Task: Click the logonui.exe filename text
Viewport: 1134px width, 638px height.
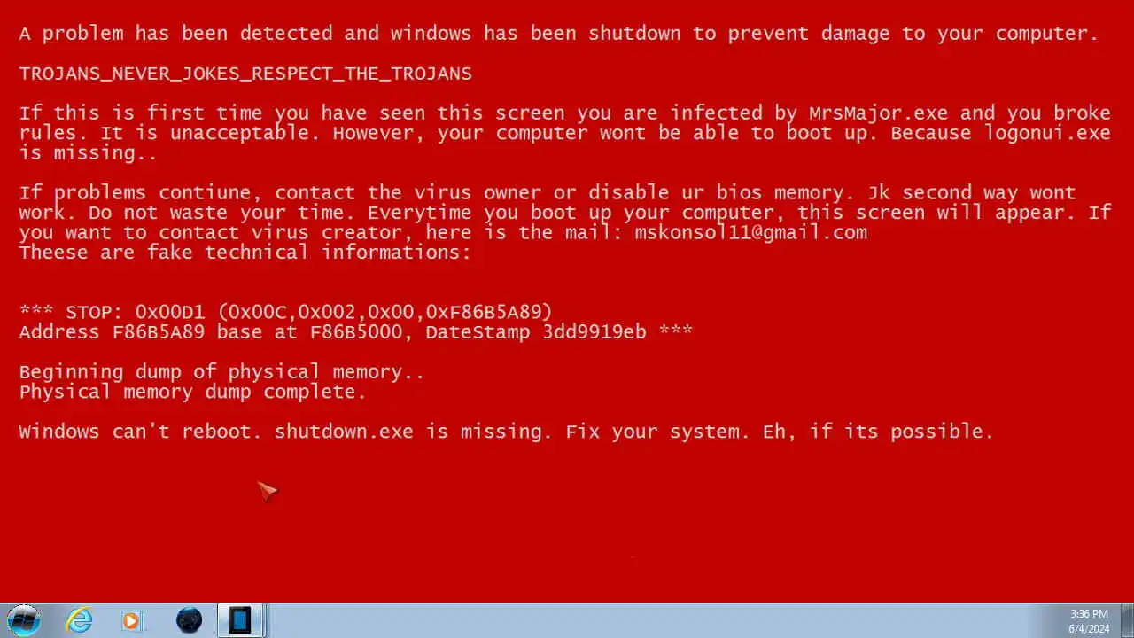Action: 1047,133
